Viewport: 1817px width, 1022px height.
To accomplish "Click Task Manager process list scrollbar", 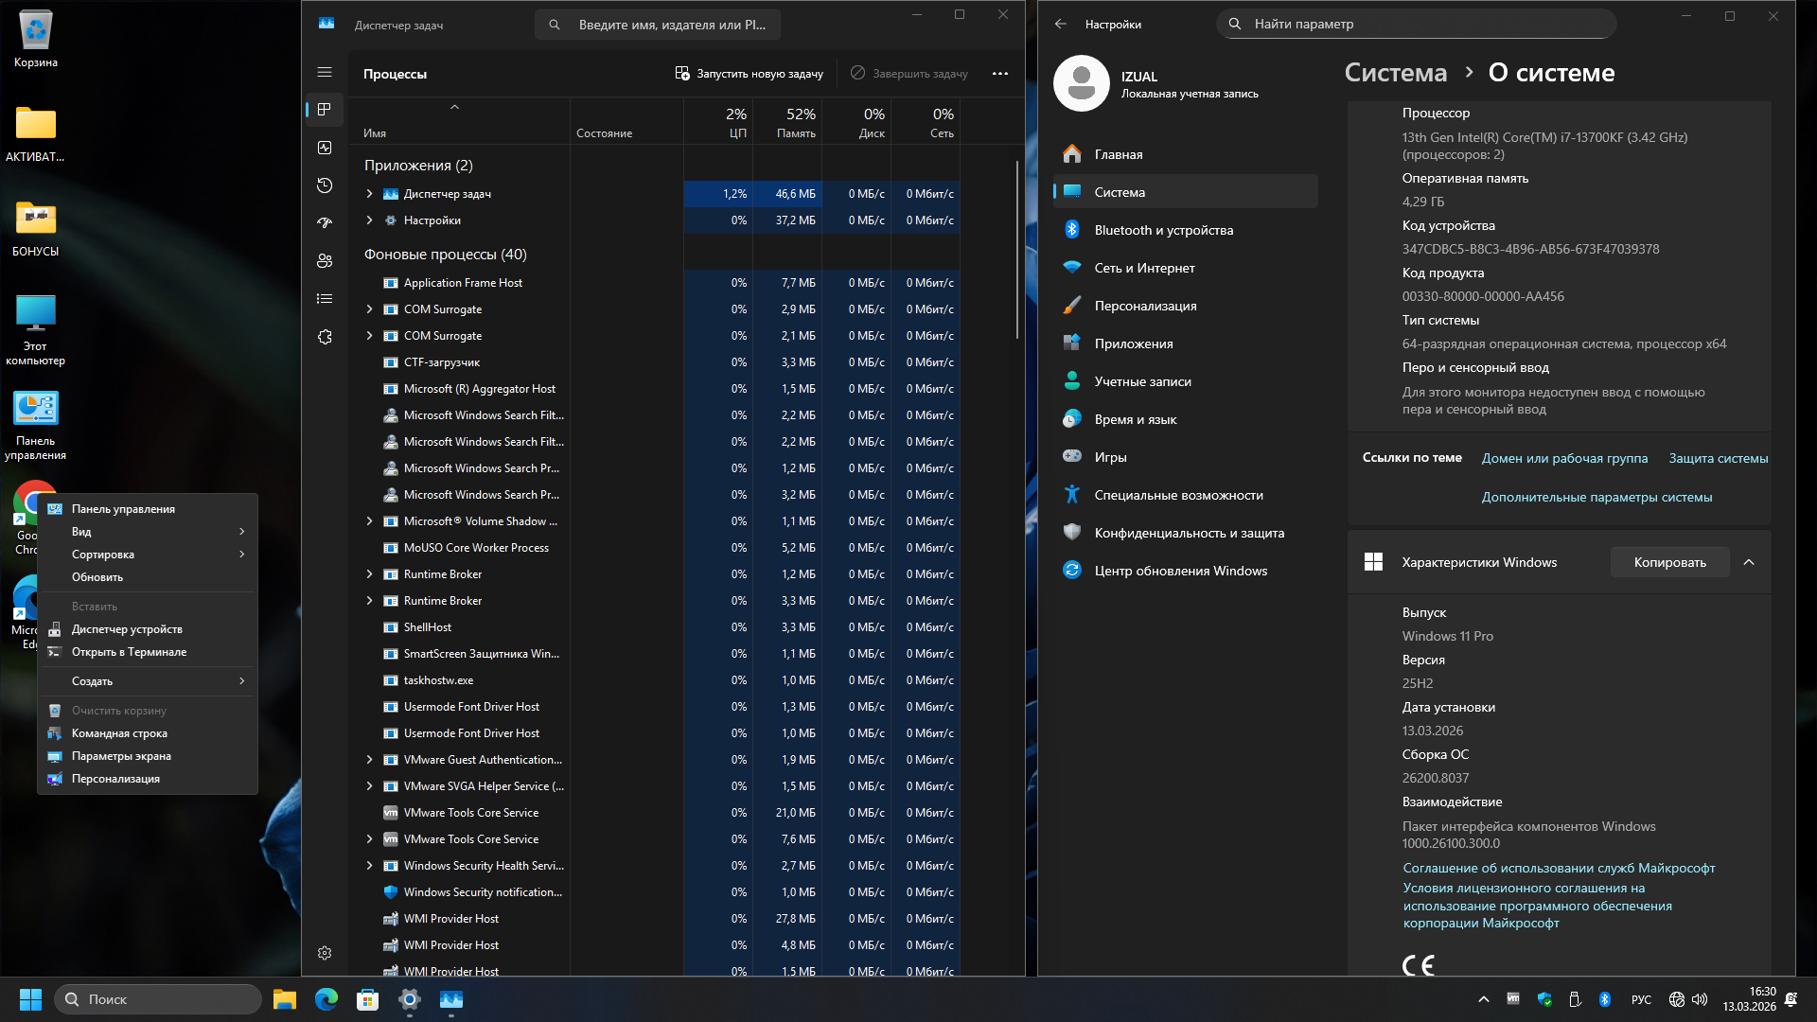I will pos(1017,251).
